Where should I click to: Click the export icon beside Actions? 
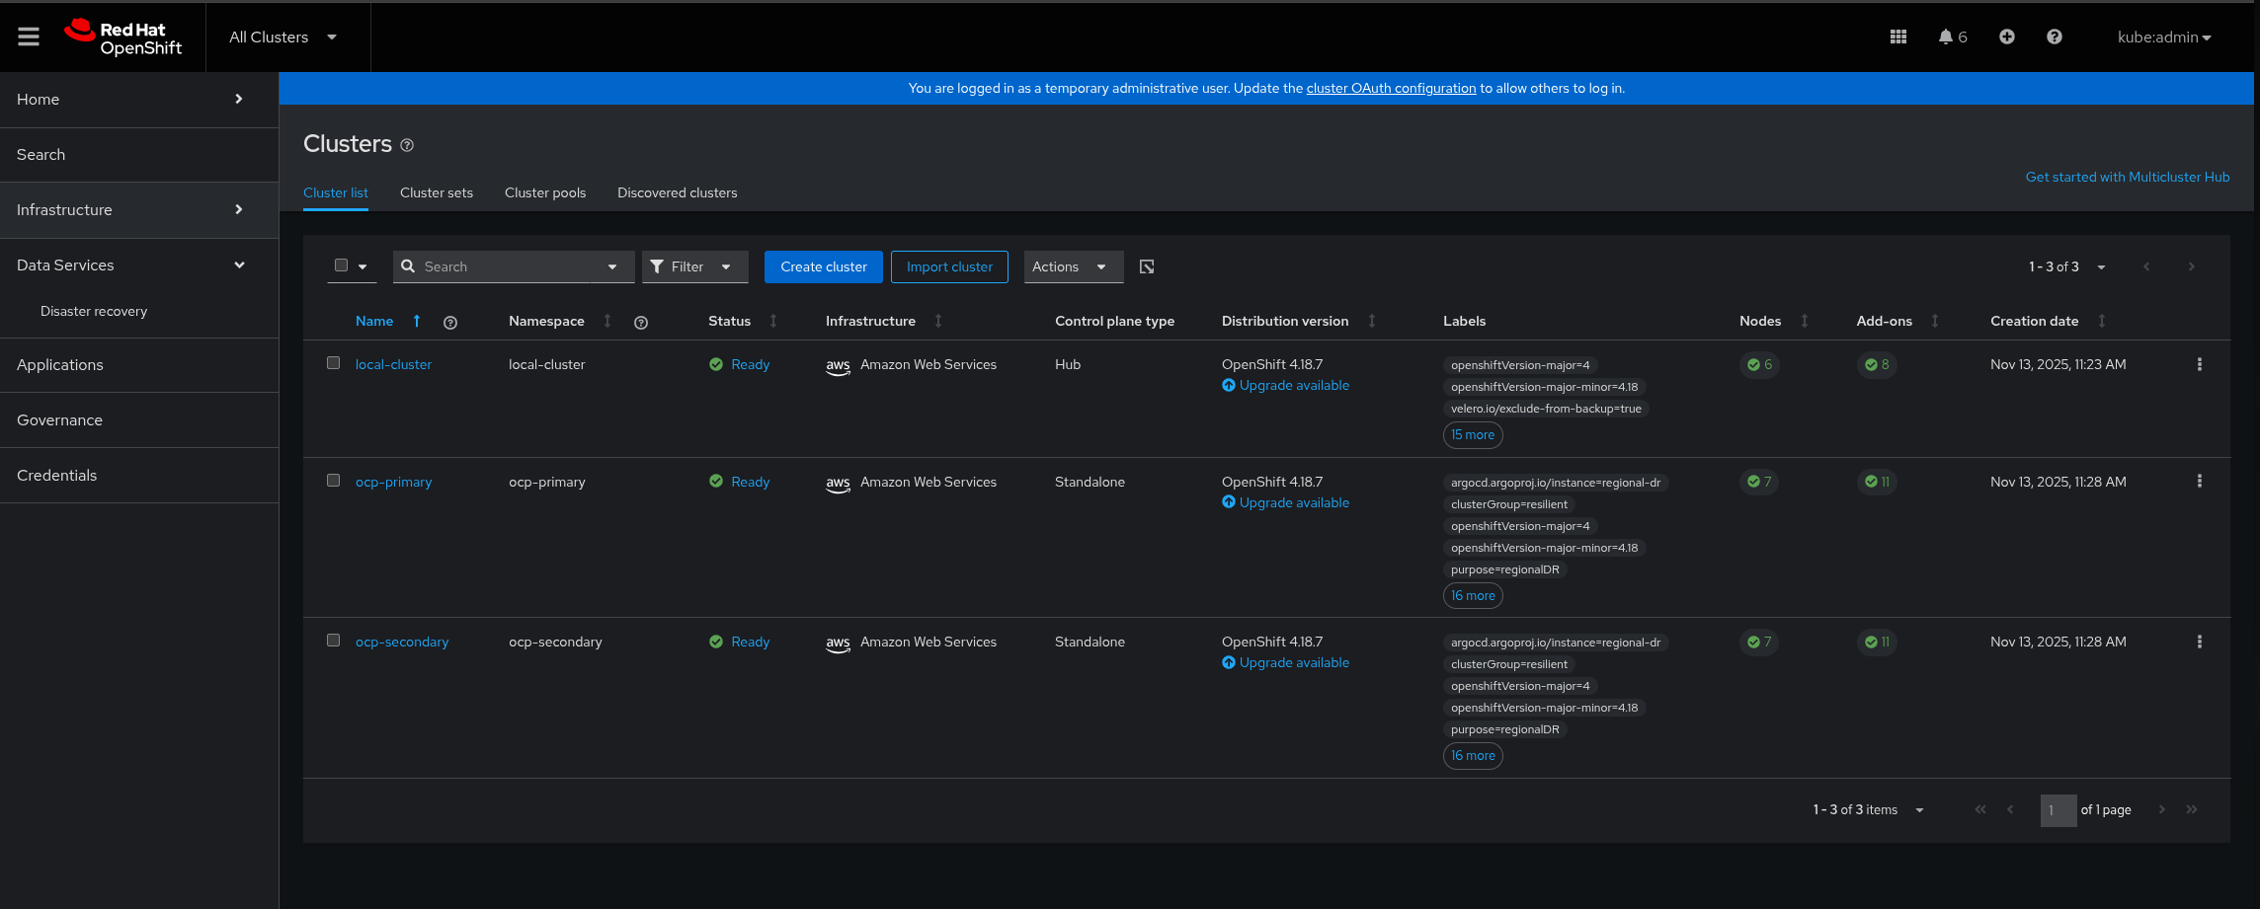pos(1147,266)
